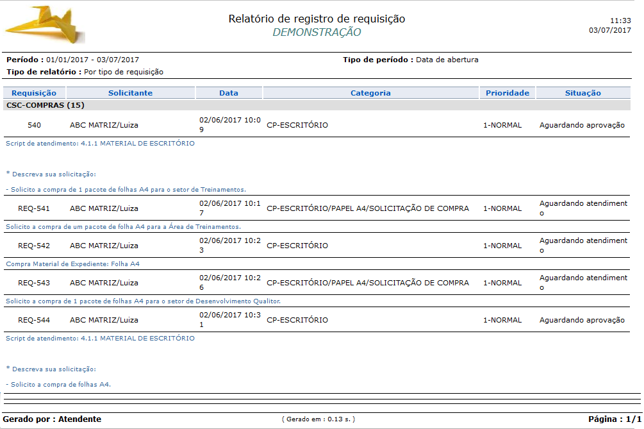Click requisition number 540
The image size is (644, 429).
[34, 125]
